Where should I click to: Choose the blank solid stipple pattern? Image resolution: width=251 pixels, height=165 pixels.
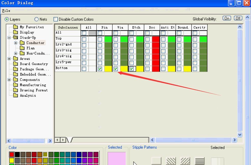pyautogui.click(x=156, y=161)
